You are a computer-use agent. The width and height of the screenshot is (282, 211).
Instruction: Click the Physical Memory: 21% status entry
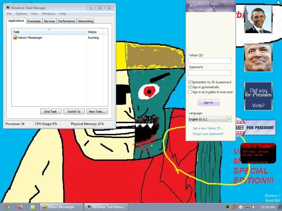click(x=87, y=124)
